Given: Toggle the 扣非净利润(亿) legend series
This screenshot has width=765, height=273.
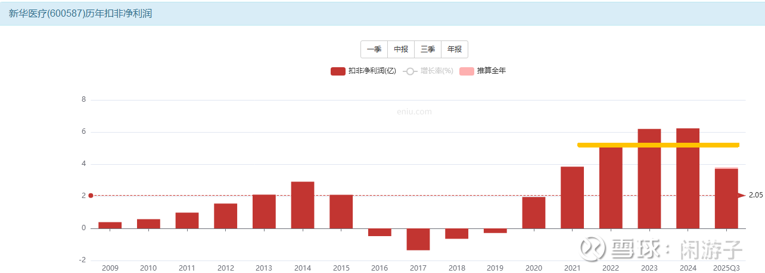Looking at the screenshot, I should coord(363,71).
